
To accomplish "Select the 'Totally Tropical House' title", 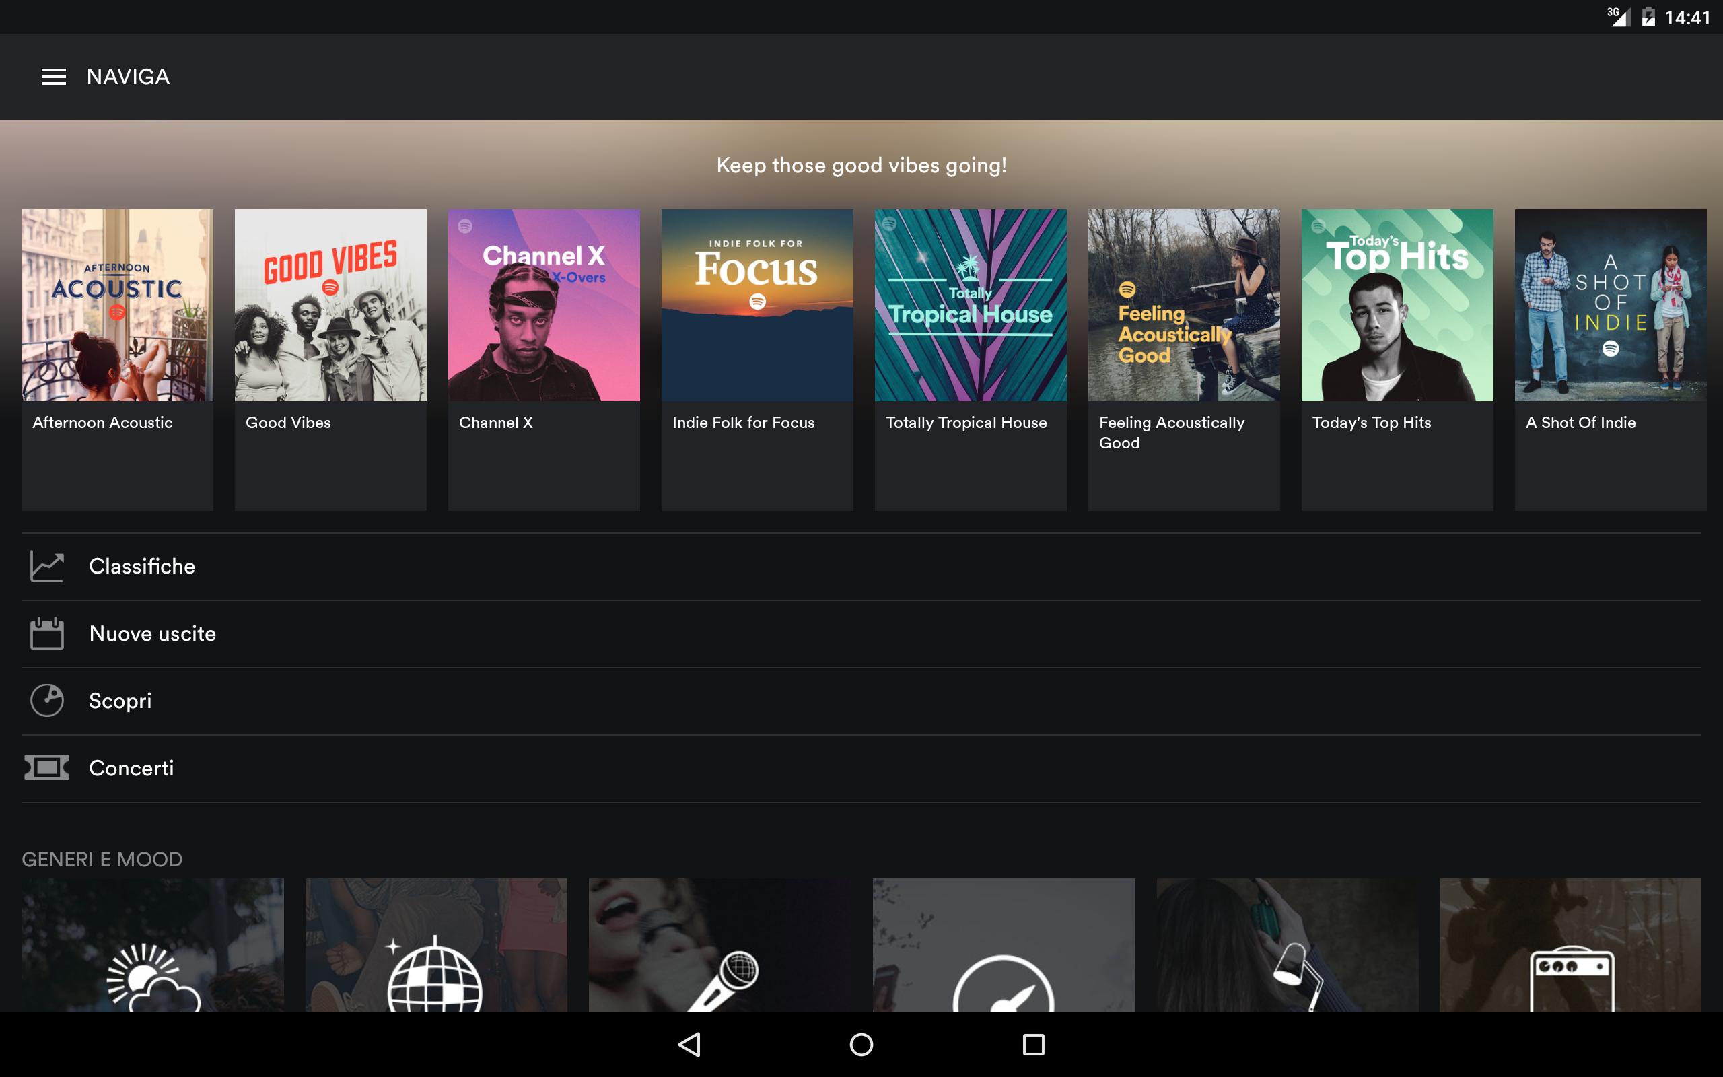I will click(966, 423).
